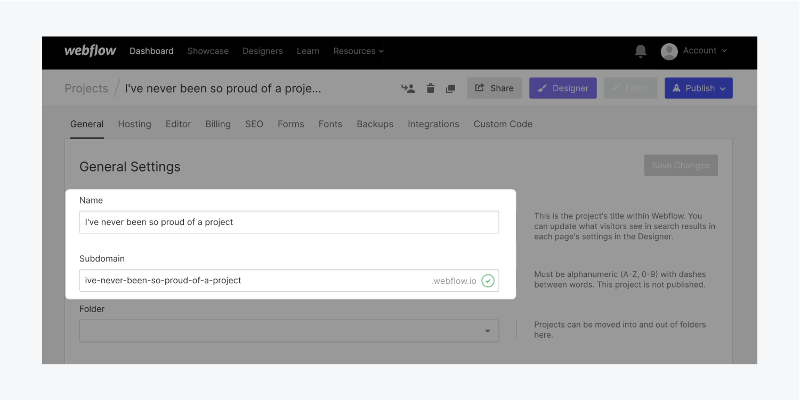Open the Account dropdown menu
Viewport: 800px width, 400px height.
705,51
